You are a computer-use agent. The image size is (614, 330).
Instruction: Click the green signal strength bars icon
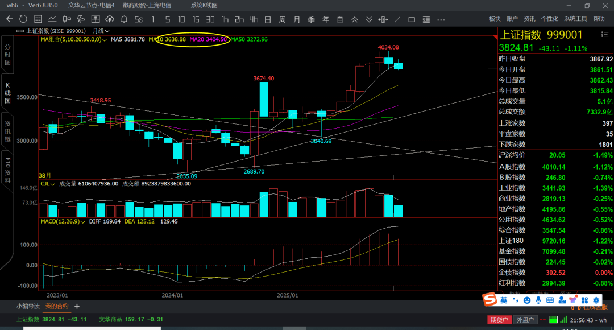563,320
